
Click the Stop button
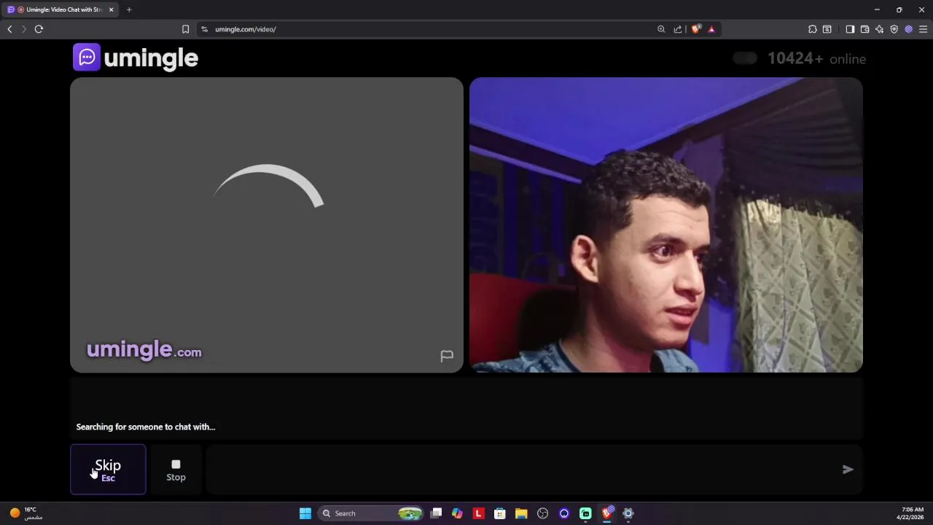pyautogui.click(x=176, y=470)
